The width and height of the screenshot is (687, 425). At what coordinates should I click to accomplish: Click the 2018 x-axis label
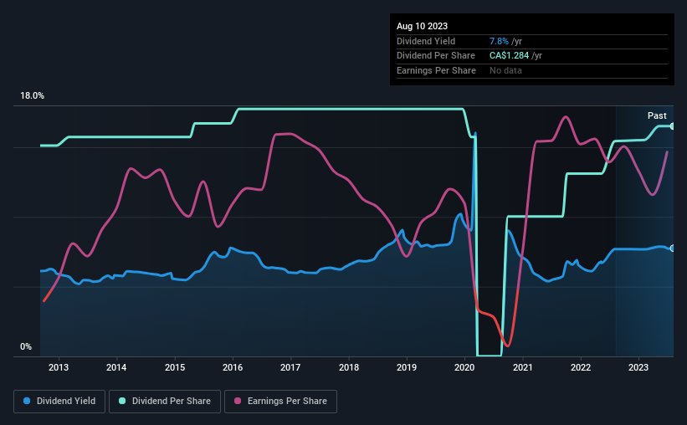tap(349, 367)
